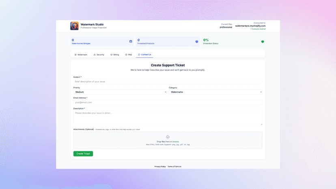This screenshot has width=336, height=189.
Task: Click the Watermarked Images picture icon
Action: (x=131, y=41)
